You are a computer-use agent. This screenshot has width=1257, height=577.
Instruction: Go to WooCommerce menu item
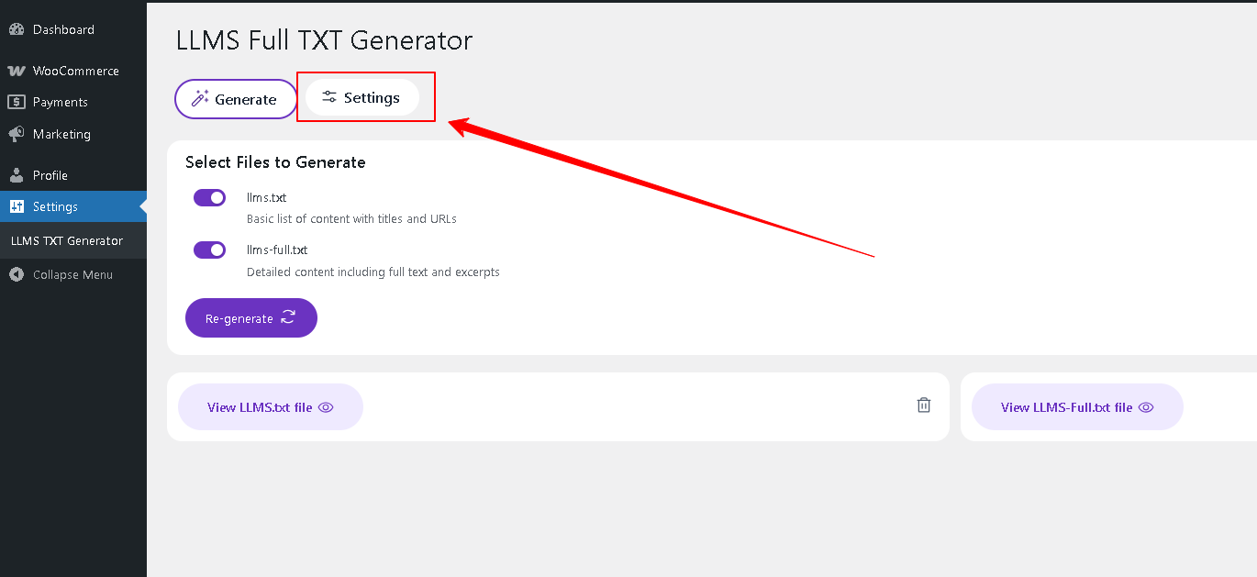click(x=75, y=71)
